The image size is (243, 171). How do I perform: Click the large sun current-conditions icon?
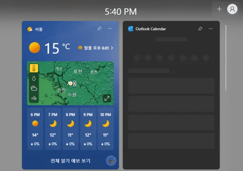34,48
